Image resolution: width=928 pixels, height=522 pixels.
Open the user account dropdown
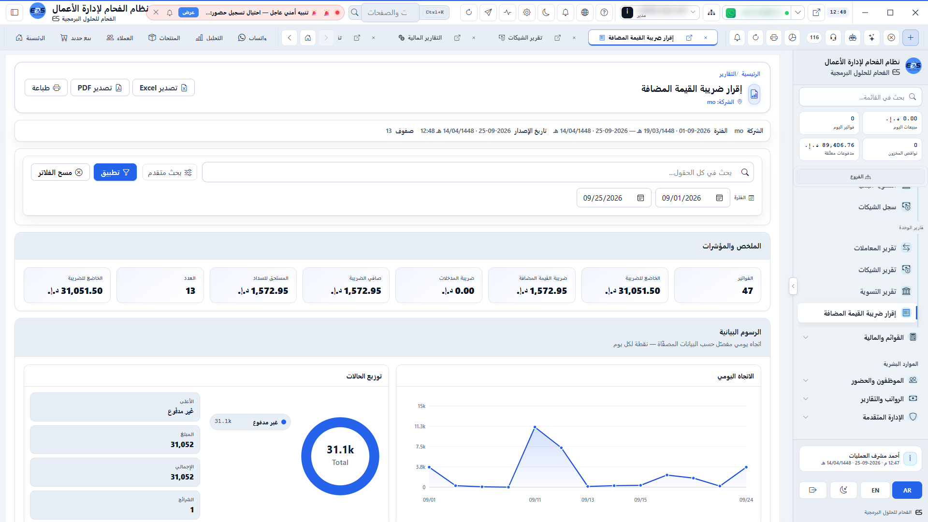coord(660,13)
